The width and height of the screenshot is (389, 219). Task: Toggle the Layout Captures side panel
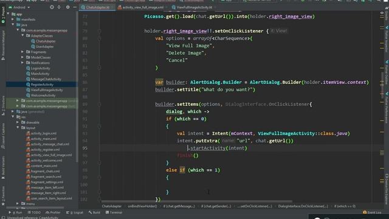(3, 136)
